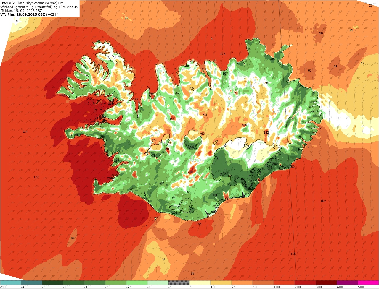Click the map value 111
This screenshot has width=379, height=289.
[x=215, y=195]
